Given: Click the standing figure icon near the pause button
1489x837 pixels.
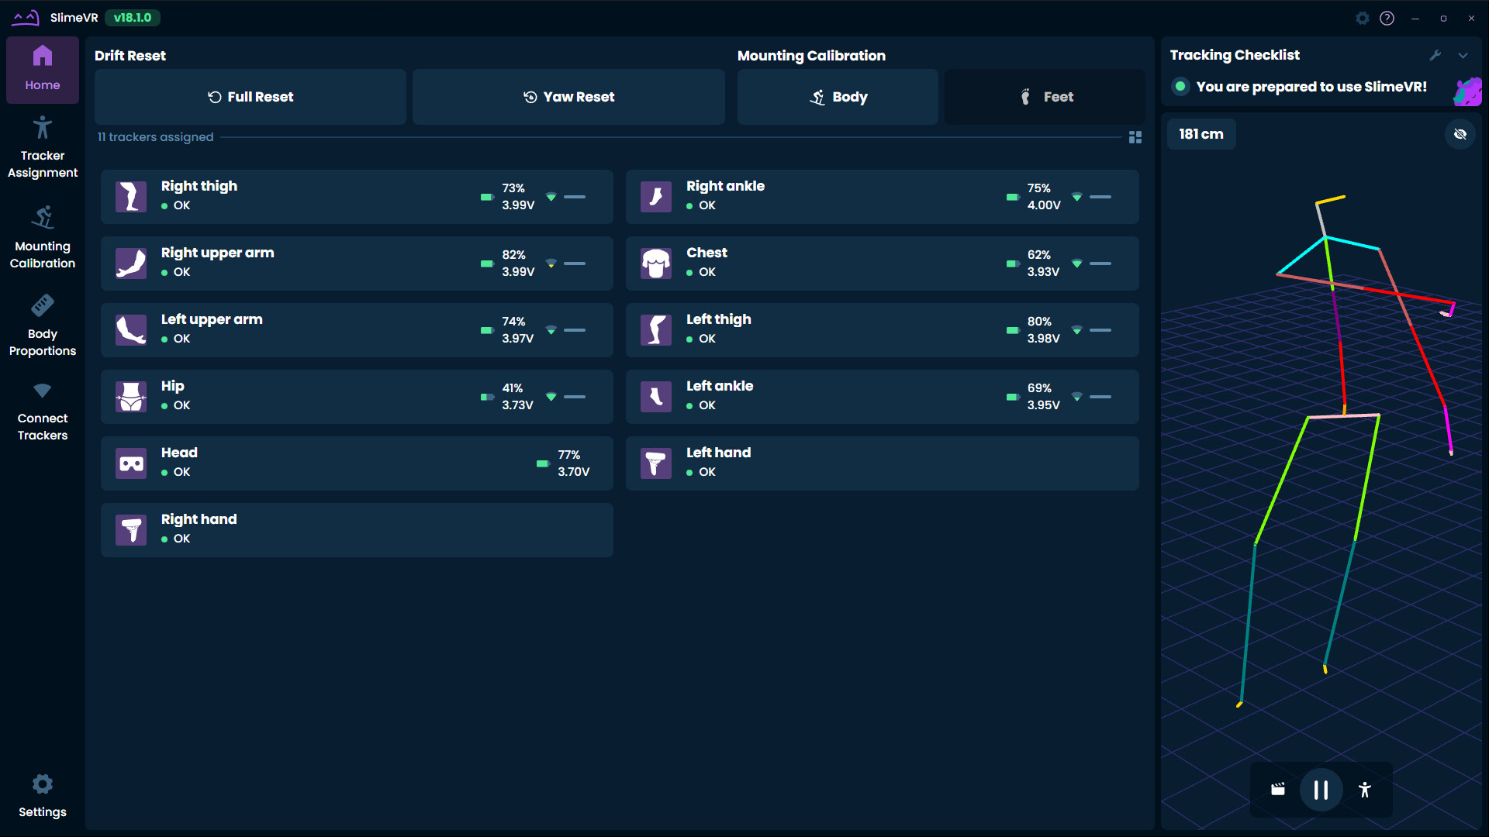Looking at the screenshot, I should (x=1365, y=790).
